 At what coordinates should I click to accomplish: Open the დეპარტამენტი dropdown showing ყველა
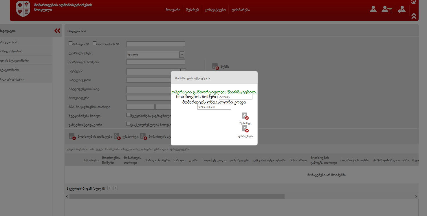click(x=156, y=54)
